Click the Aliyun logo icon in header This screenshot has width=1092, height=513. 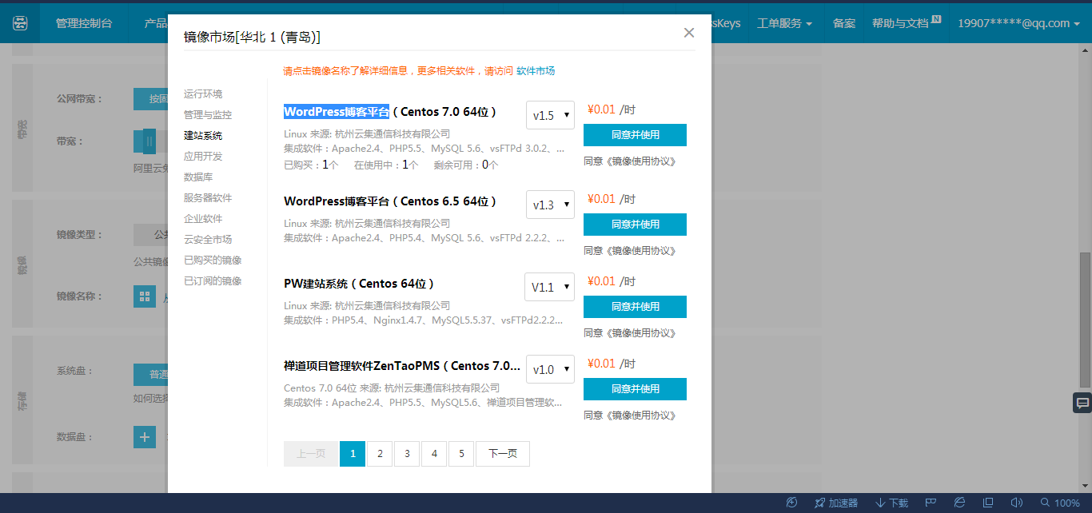click(x=20, y=24)
